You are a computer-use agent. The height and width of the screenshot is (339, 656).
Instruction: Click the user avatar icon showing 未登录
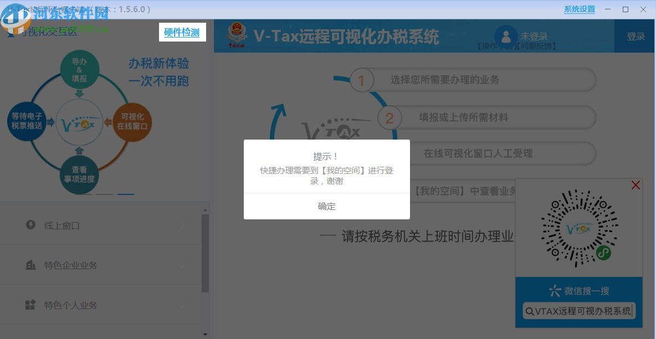coord(506,35)
